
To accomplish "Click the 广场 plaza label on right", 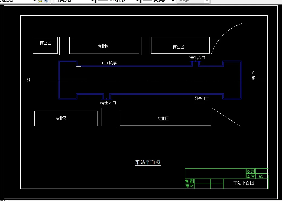I will (x=253, y=77).
